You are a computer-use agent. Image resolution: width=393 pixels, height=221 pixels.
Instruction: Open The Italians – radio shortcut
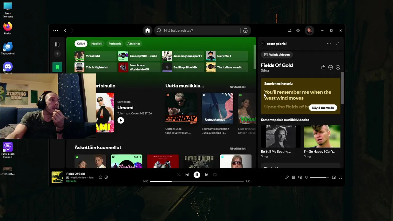tap(227, 67)
